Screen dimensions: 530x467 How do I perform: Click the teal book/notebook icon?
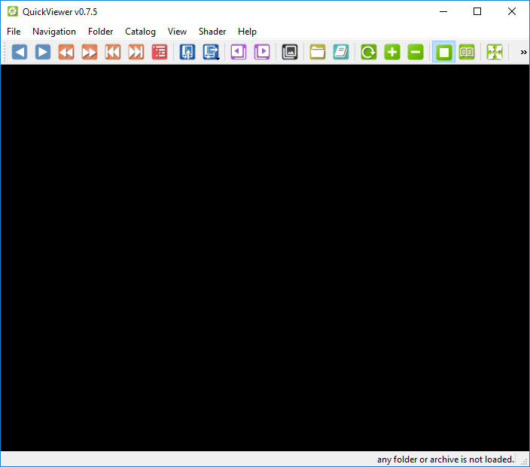point(341,52)
